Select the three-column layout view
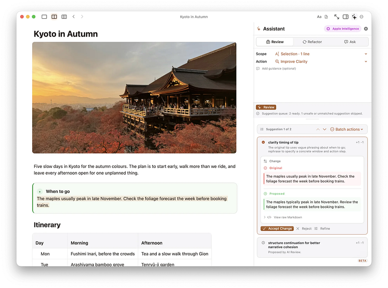Screen dimensions: 388x288 (x=64, y=17)
